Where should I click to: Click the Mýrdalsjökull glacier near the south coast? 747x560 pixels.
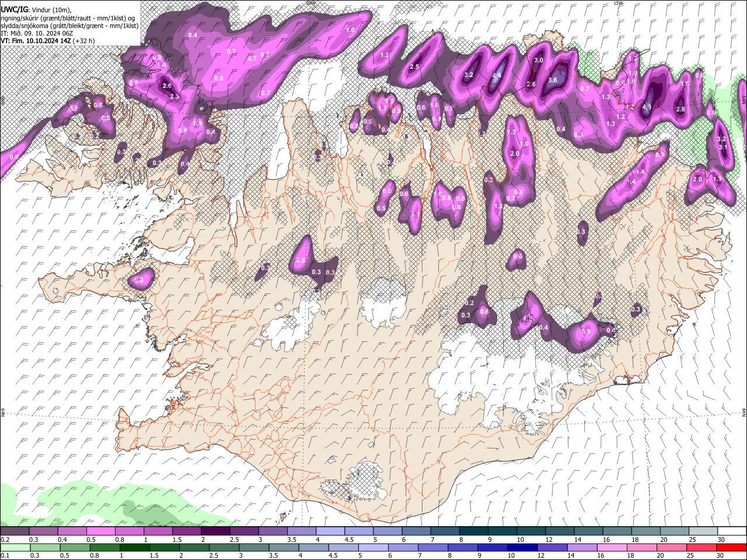pyautogui.click(x=365, y=481)
